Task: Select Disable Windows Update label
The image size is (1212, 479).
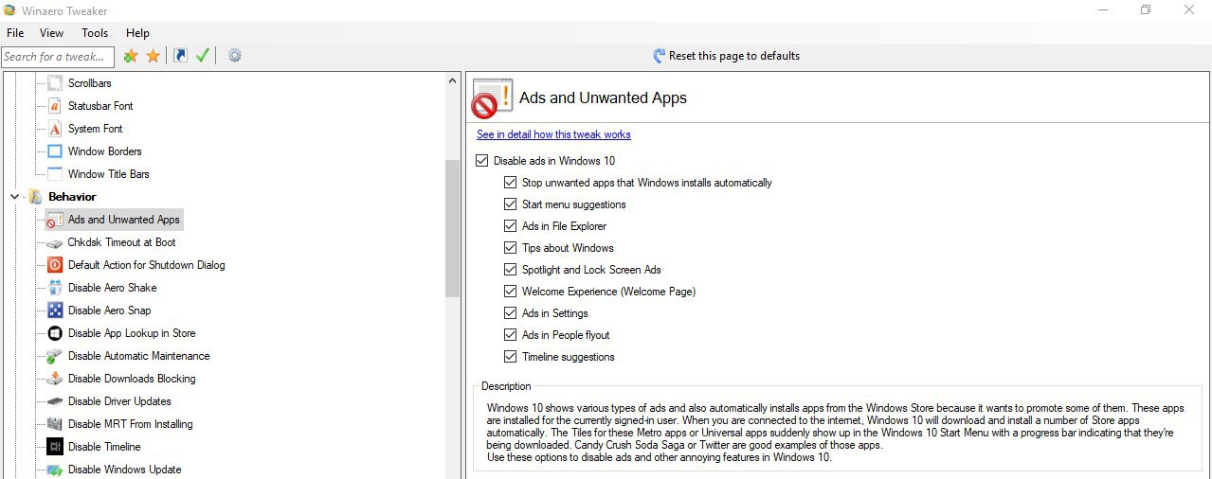Action: (125, 470)
